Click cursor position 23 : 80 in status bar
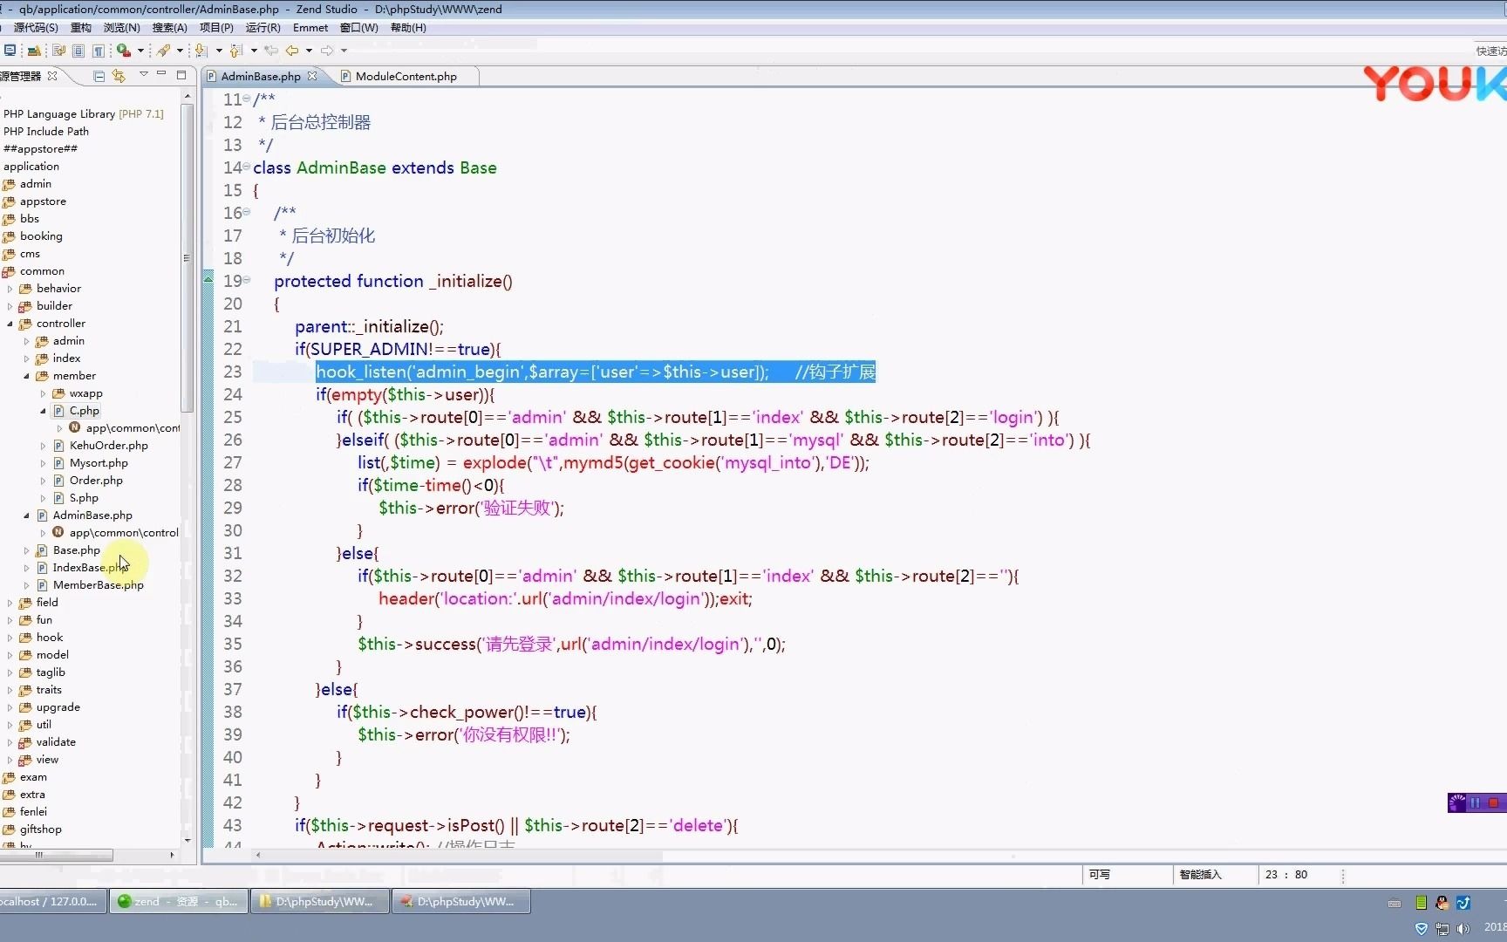The width and height of the screenshot is (1507, 942). tap(1286, 875)
